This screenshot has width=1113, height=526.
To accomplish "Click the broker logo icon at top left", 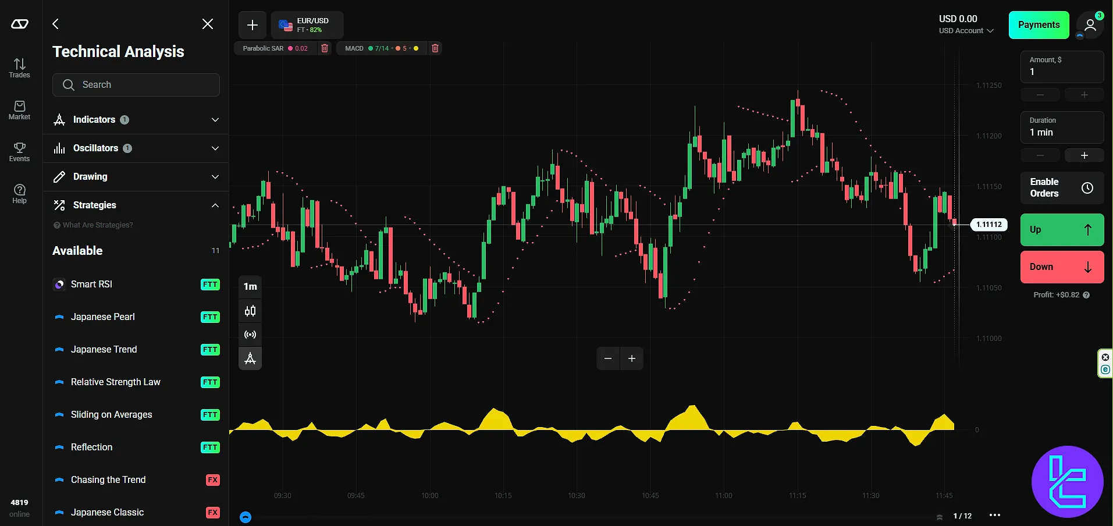I will click(x=20, y=24).
